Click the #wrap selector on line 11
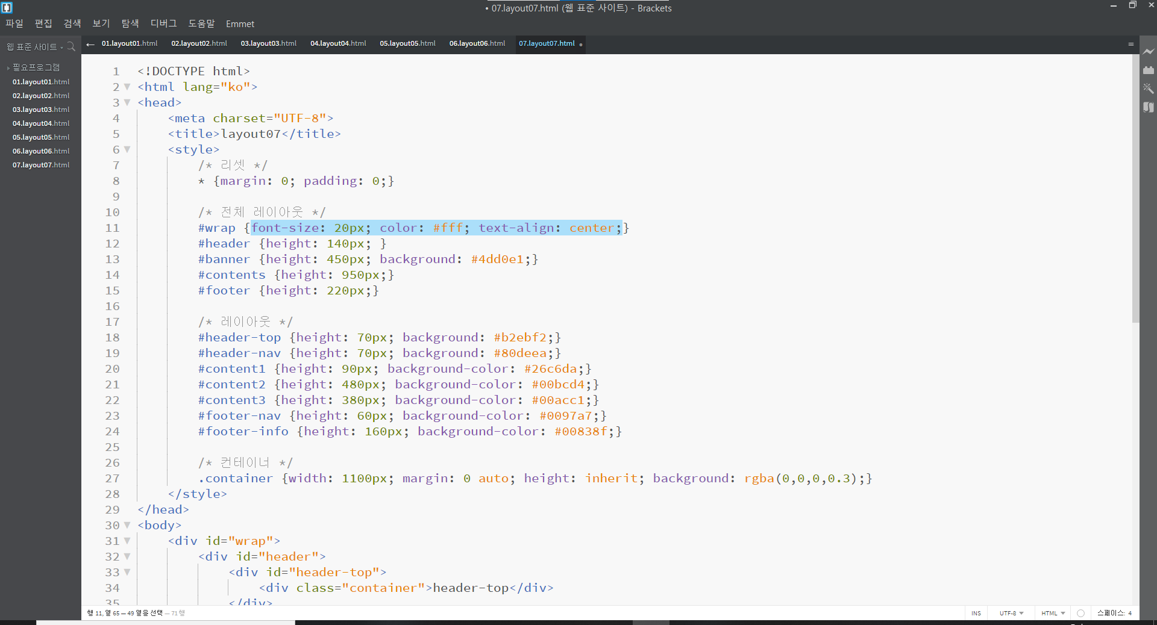This screenshot has width=1157, height=625. click(x=217, y=228)
